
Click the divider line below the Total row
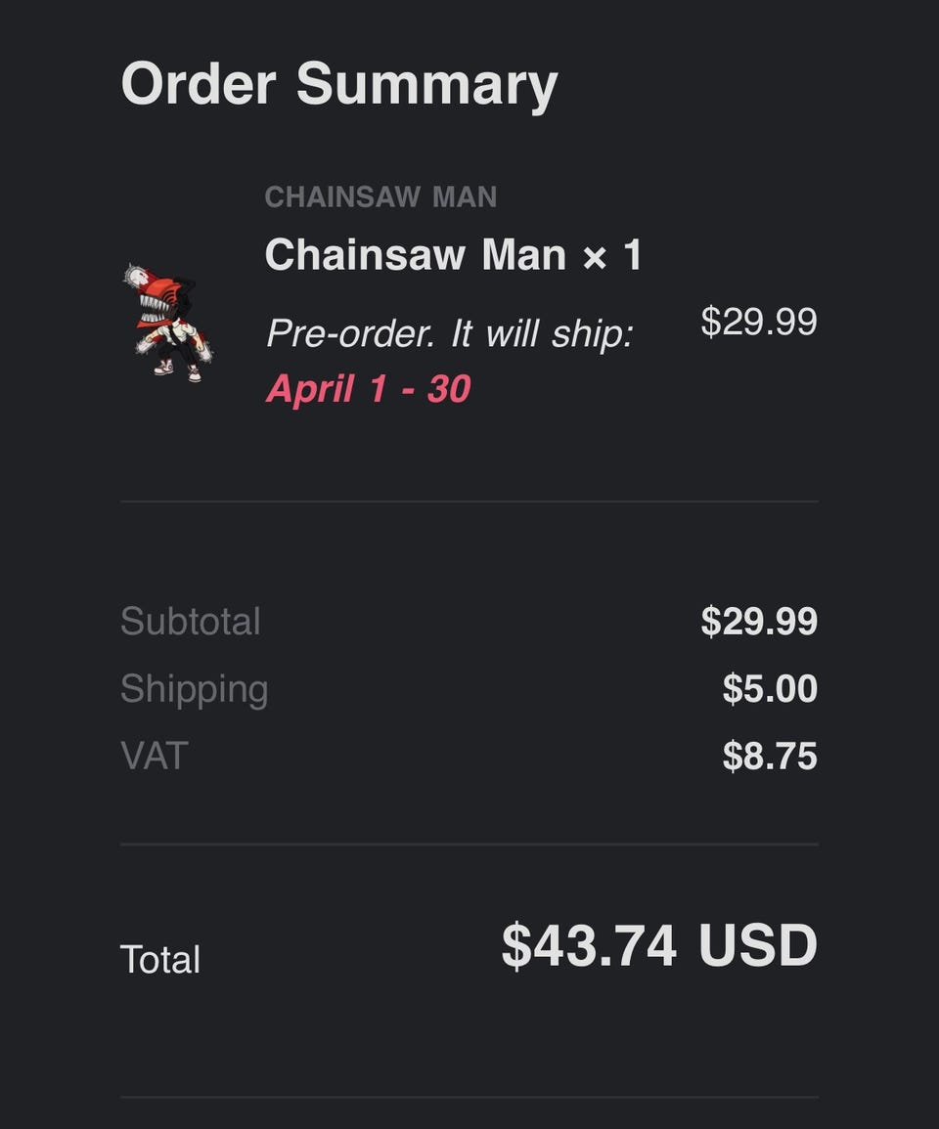pos(469,1097)
